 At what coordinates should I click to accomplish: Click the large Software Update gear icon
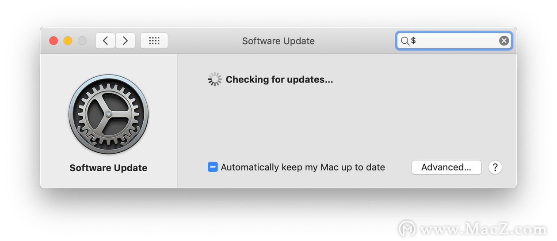[x=108, y=114]
